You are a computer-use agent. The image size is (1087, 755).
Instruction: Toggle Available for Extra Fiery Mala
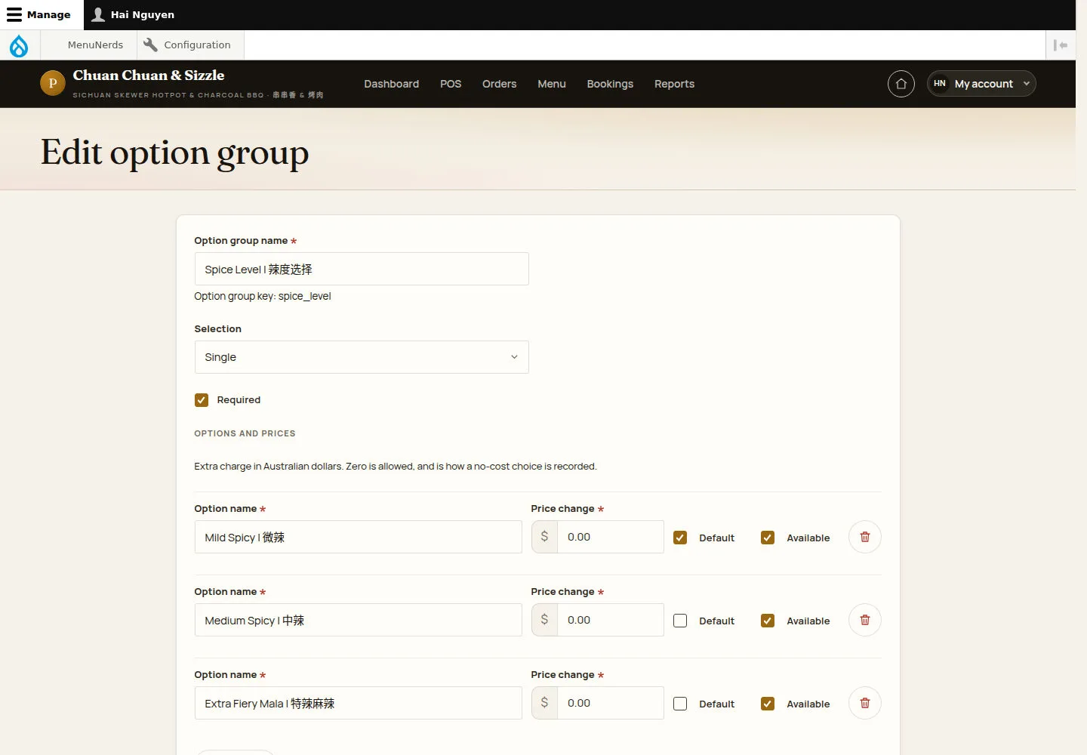point(768,704)
